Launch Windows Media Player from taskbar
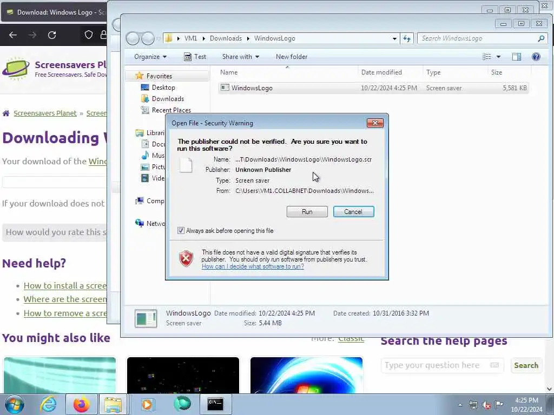The image size is (554, 415). (x=147, y=404)
